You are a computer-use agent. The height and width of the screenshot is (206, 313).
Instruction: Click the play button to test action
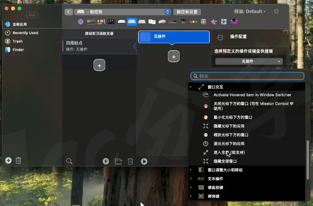144,161
